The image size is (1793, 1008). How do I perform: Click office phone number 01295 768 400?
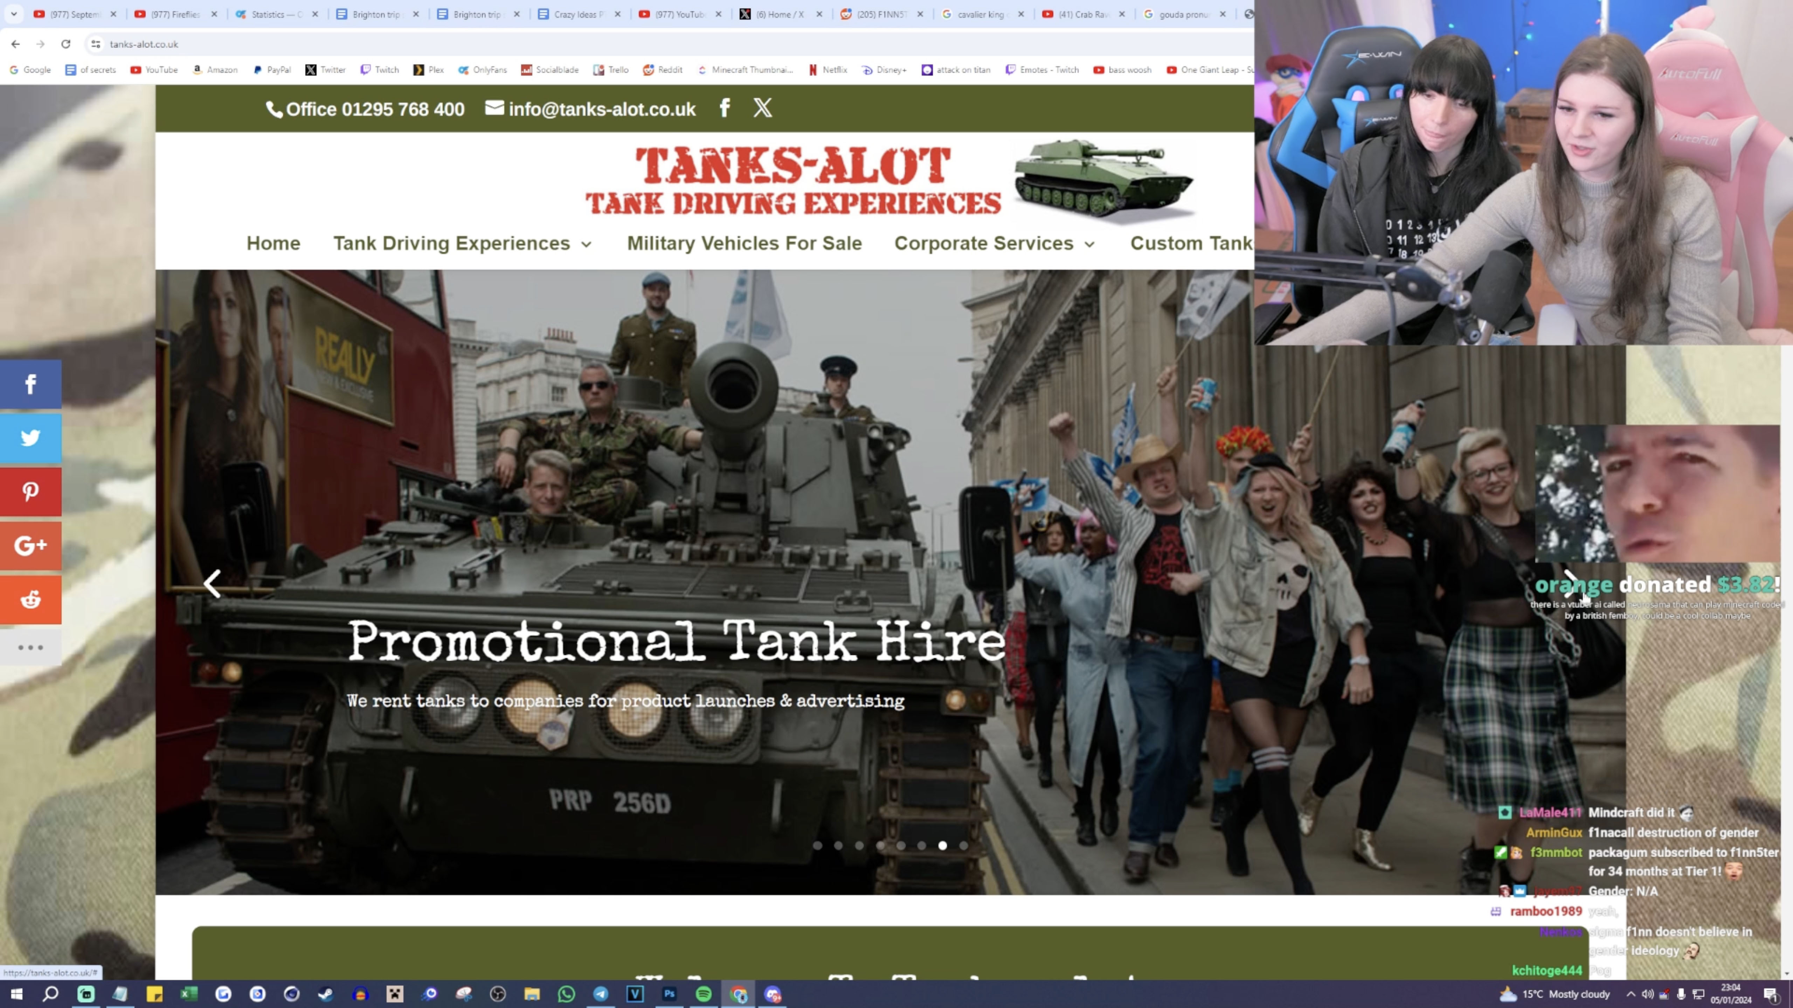click(x=365, y=108)
